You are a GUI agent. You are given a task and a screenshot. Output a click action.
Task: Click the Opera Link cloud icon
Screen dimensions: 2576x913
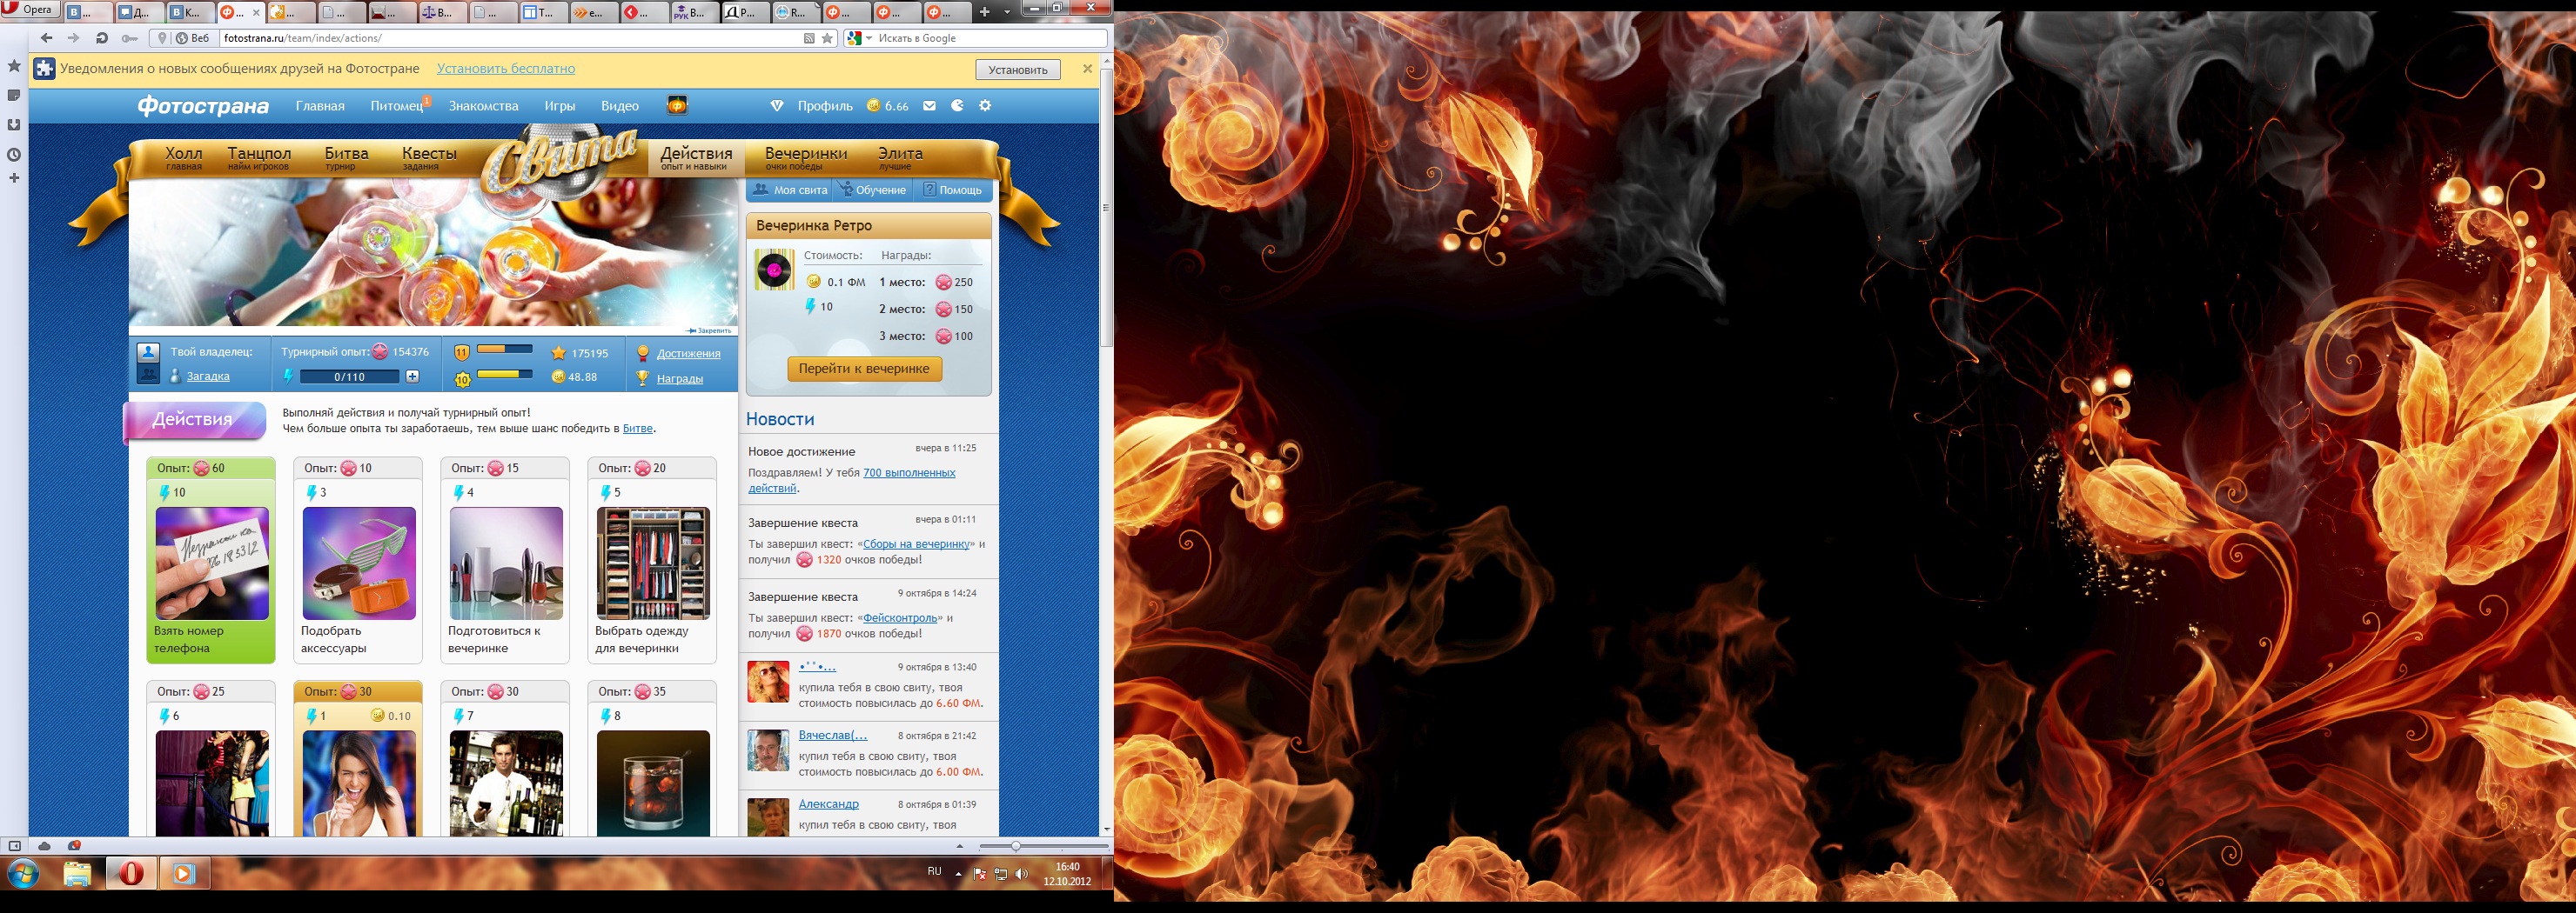45,846
